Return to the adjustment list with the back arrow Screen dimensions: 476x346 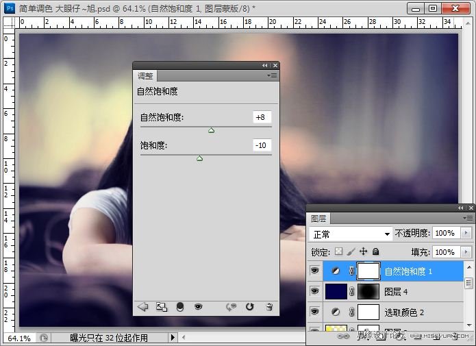[x=142, y=307]
